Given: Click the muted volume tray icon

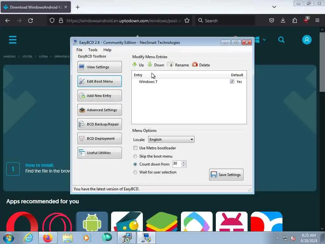Looking at the screenshot, I should tap(293, 238).
